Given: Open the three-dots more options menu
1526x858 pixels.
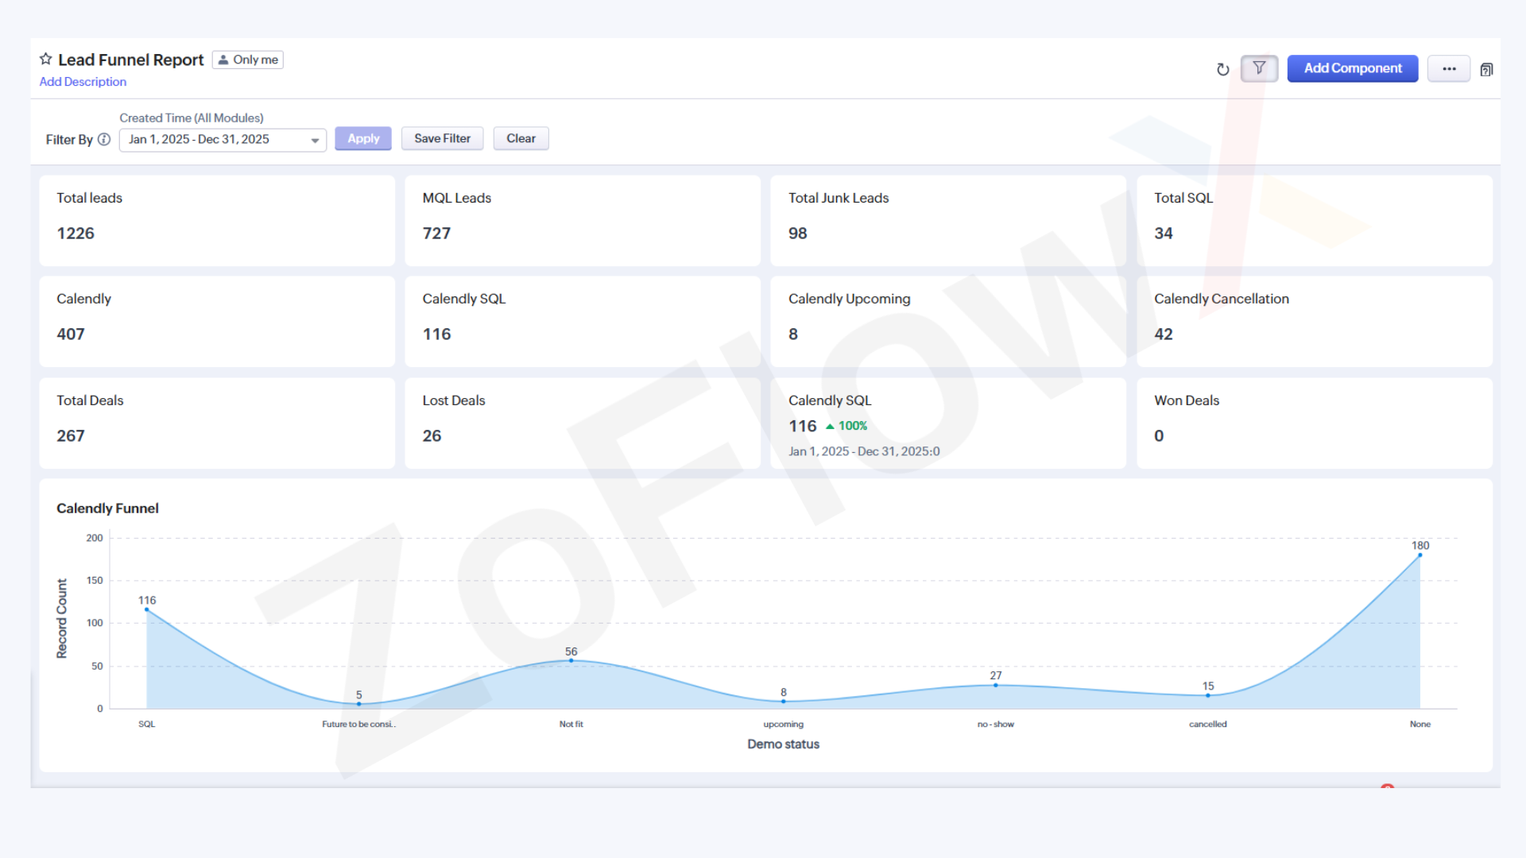Looking at the screenshot, I should pyautogui.click(x=1449, y=69).
